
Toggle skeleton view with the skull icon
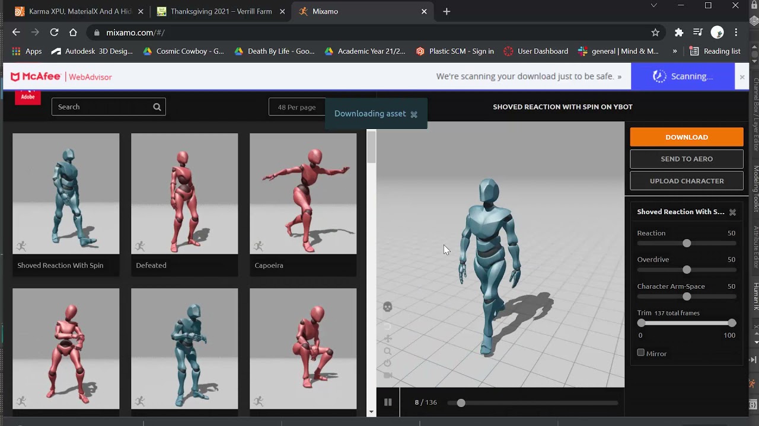[x=387, y=306]
